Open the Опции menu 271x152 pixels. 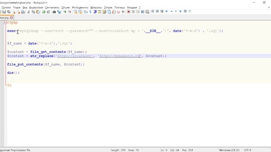tap(66, 8)
